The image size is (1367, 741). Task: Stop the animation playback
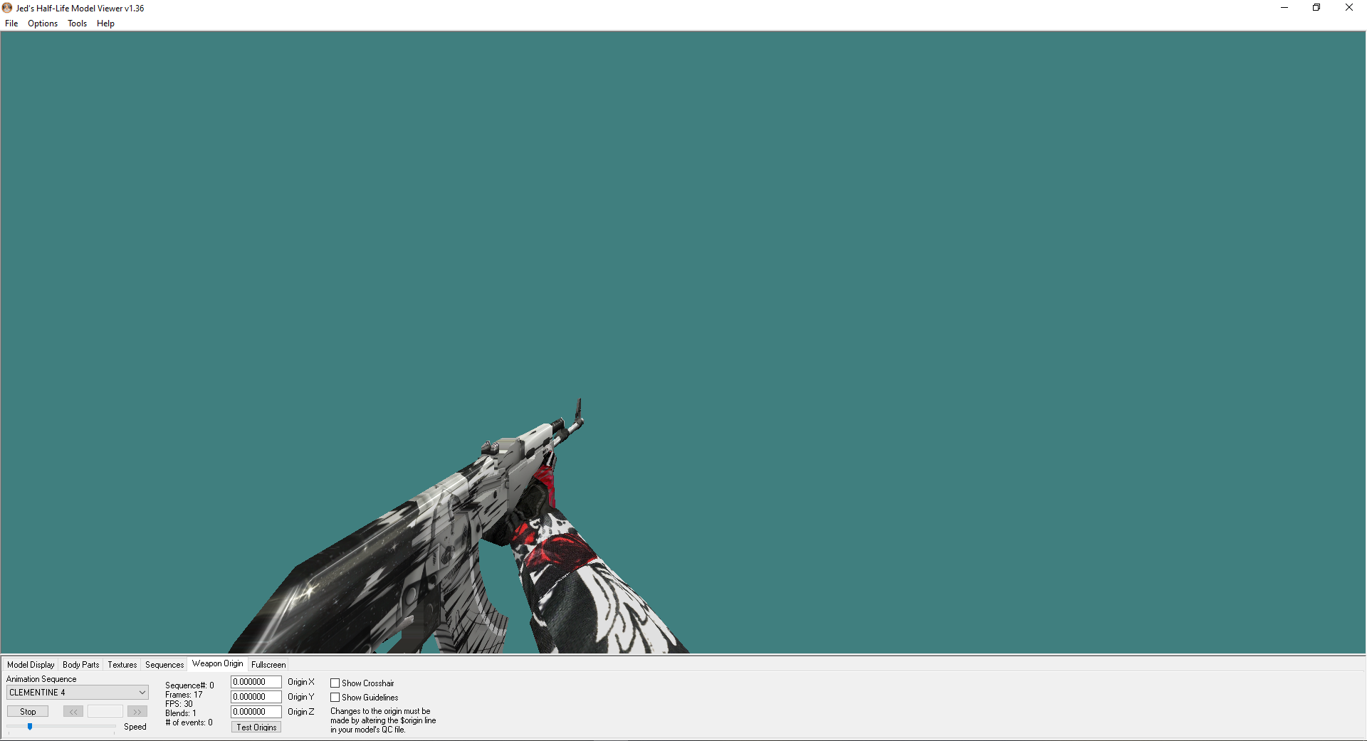28,712
